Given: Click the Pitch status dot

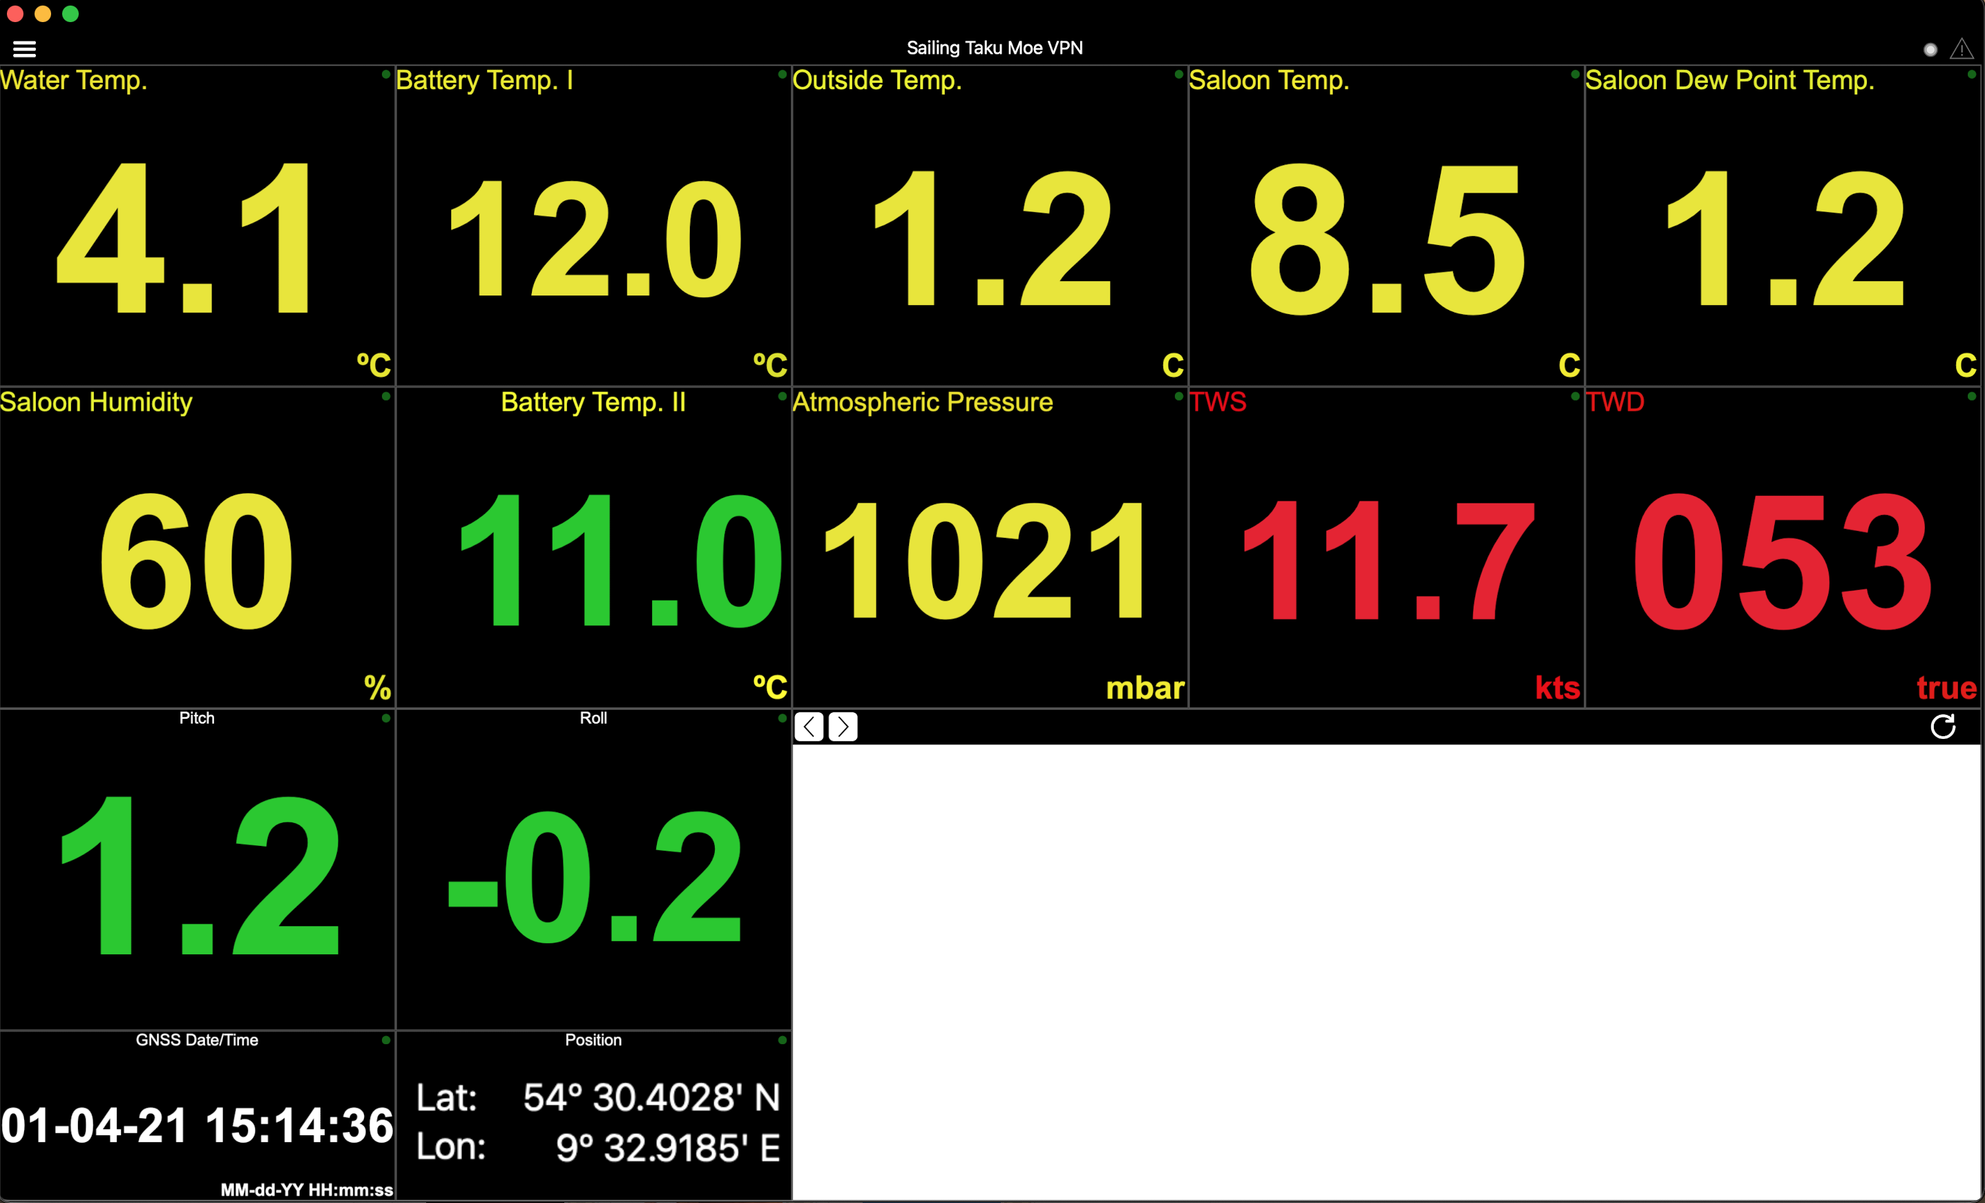Looking at the screenshot, I should [386, 718].
